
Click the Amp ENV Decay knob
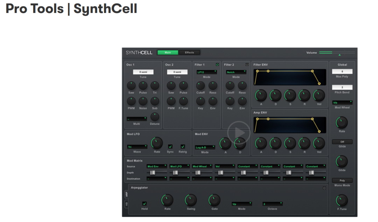(x=275, y=143)
